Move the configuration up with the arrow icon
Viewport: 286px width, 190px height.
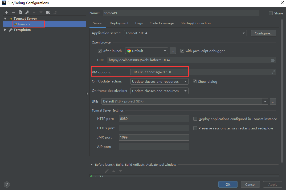click(34, 12)
